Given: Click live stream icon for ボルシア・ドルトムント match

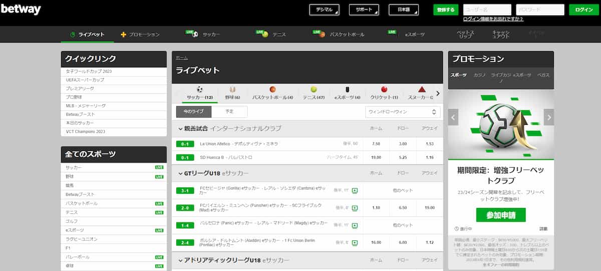Looking at the screenshot, I should [355, 243].
